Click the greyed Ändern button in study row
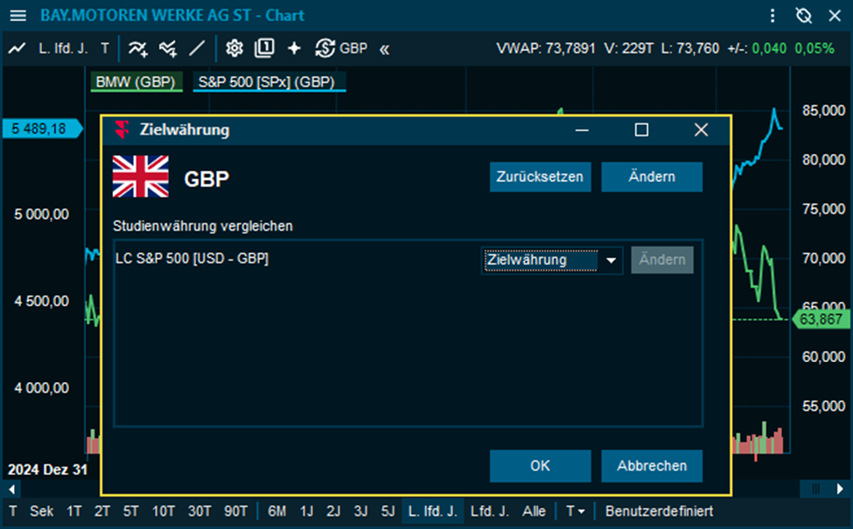The width and height of the screenshot is (853, 529). [662, 260]
